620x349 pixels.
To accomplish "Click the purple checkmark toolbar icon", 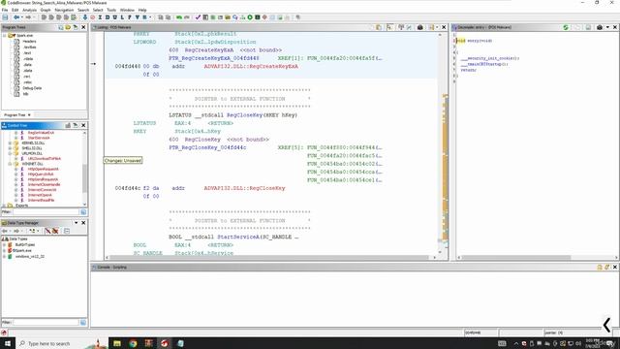I will click(198, 17).
